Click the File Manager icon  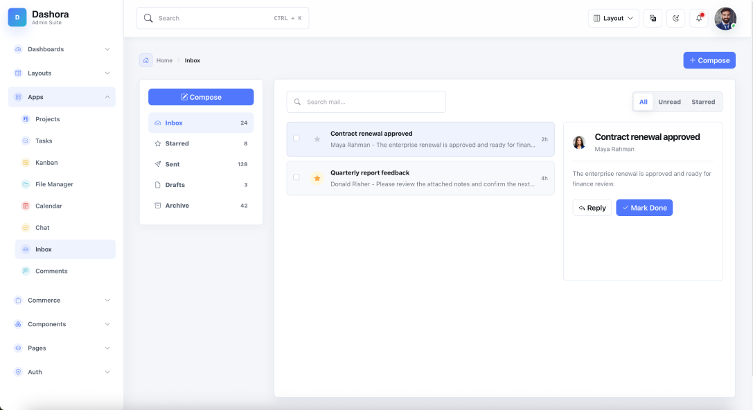[x=26, y=184]
